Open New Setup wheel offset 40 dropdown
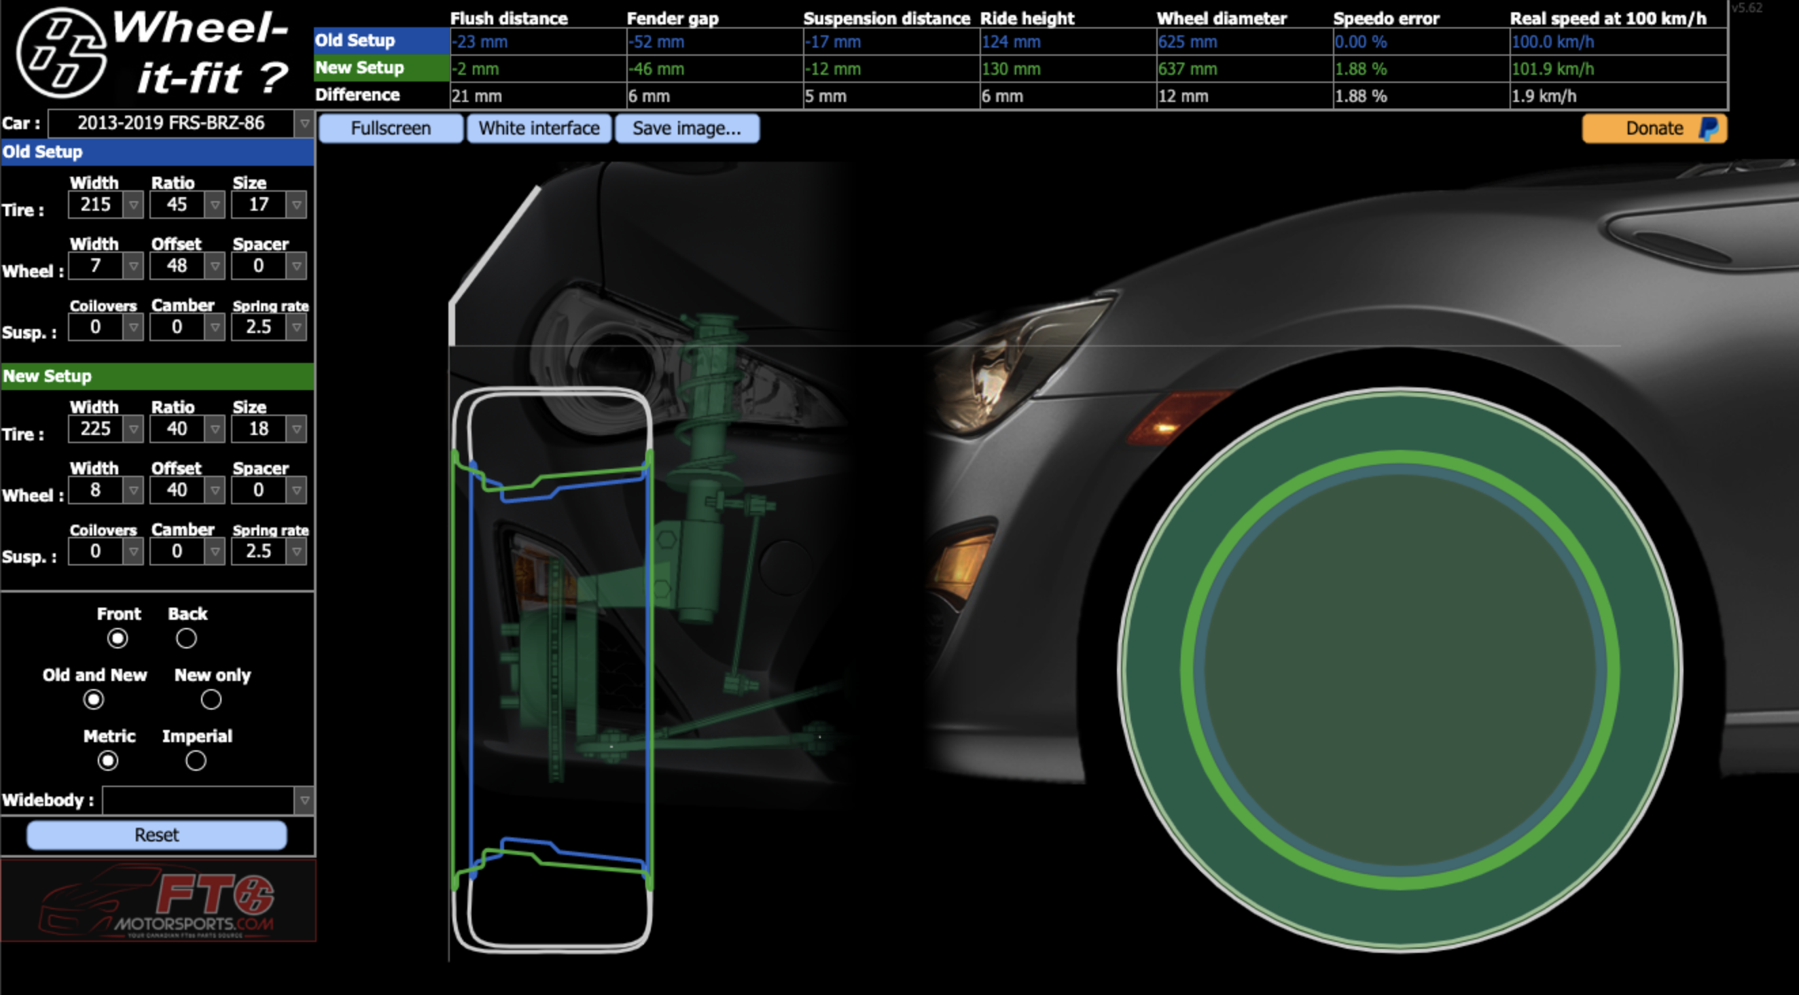This screenshot has width=1799, height=995. click(x=215, y=491)
